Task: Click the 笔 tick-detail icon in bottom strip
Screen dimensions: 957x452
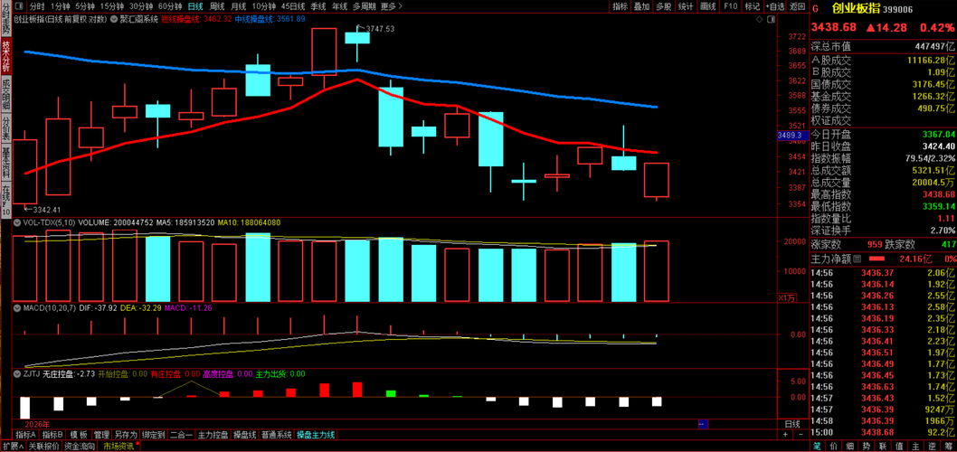Action: [x=817, y=447]
